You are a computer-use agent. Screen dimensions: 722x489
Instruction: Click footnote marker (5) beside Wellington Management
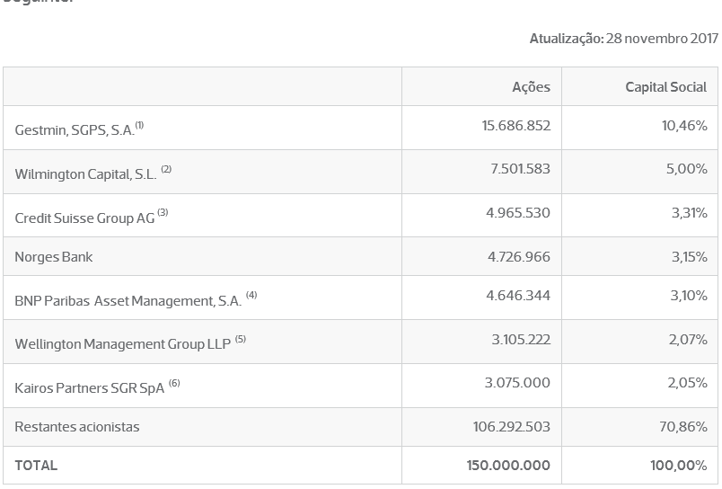pyautogui.click(x=241, y=339)
